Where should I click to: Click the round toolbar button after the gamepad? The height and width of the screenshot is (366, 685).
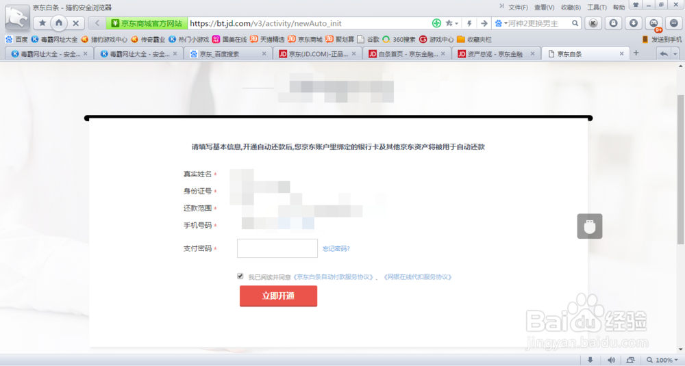tap(674, 23)
